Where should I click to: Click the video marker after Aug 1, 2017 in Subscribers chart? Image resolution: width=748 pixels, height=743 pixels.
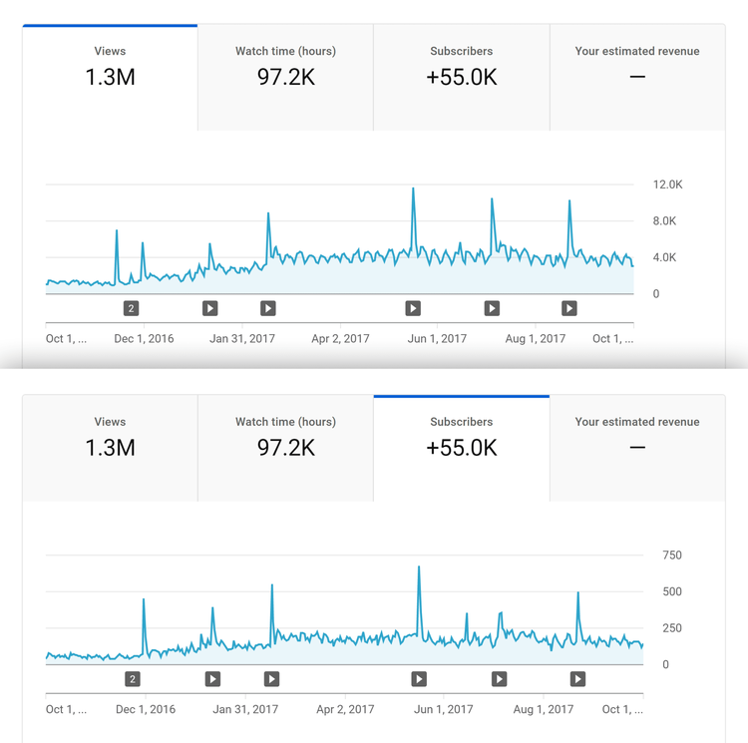pyautogui.click(x=577, y=679)
